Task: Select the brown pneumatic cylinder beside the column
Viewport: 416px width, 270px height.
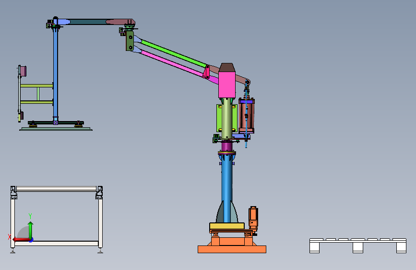Action: tap(247, 115)
